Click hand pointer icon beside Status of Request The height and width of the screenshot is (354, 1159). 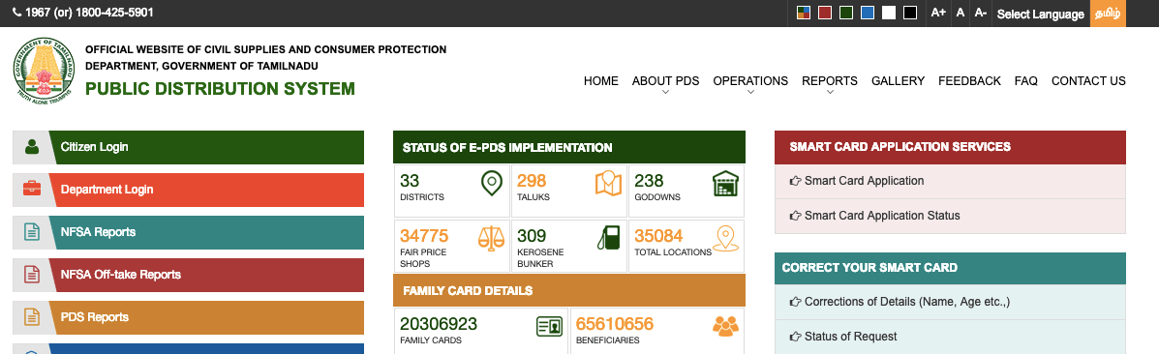795,337
